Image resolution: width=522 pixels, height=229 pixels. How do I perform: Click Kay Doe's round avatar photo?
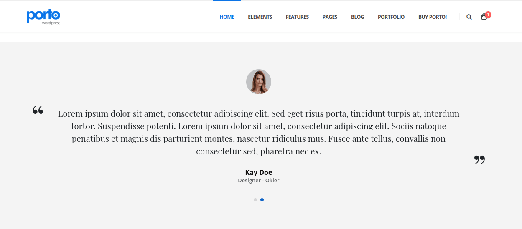(x=259, y=82)
